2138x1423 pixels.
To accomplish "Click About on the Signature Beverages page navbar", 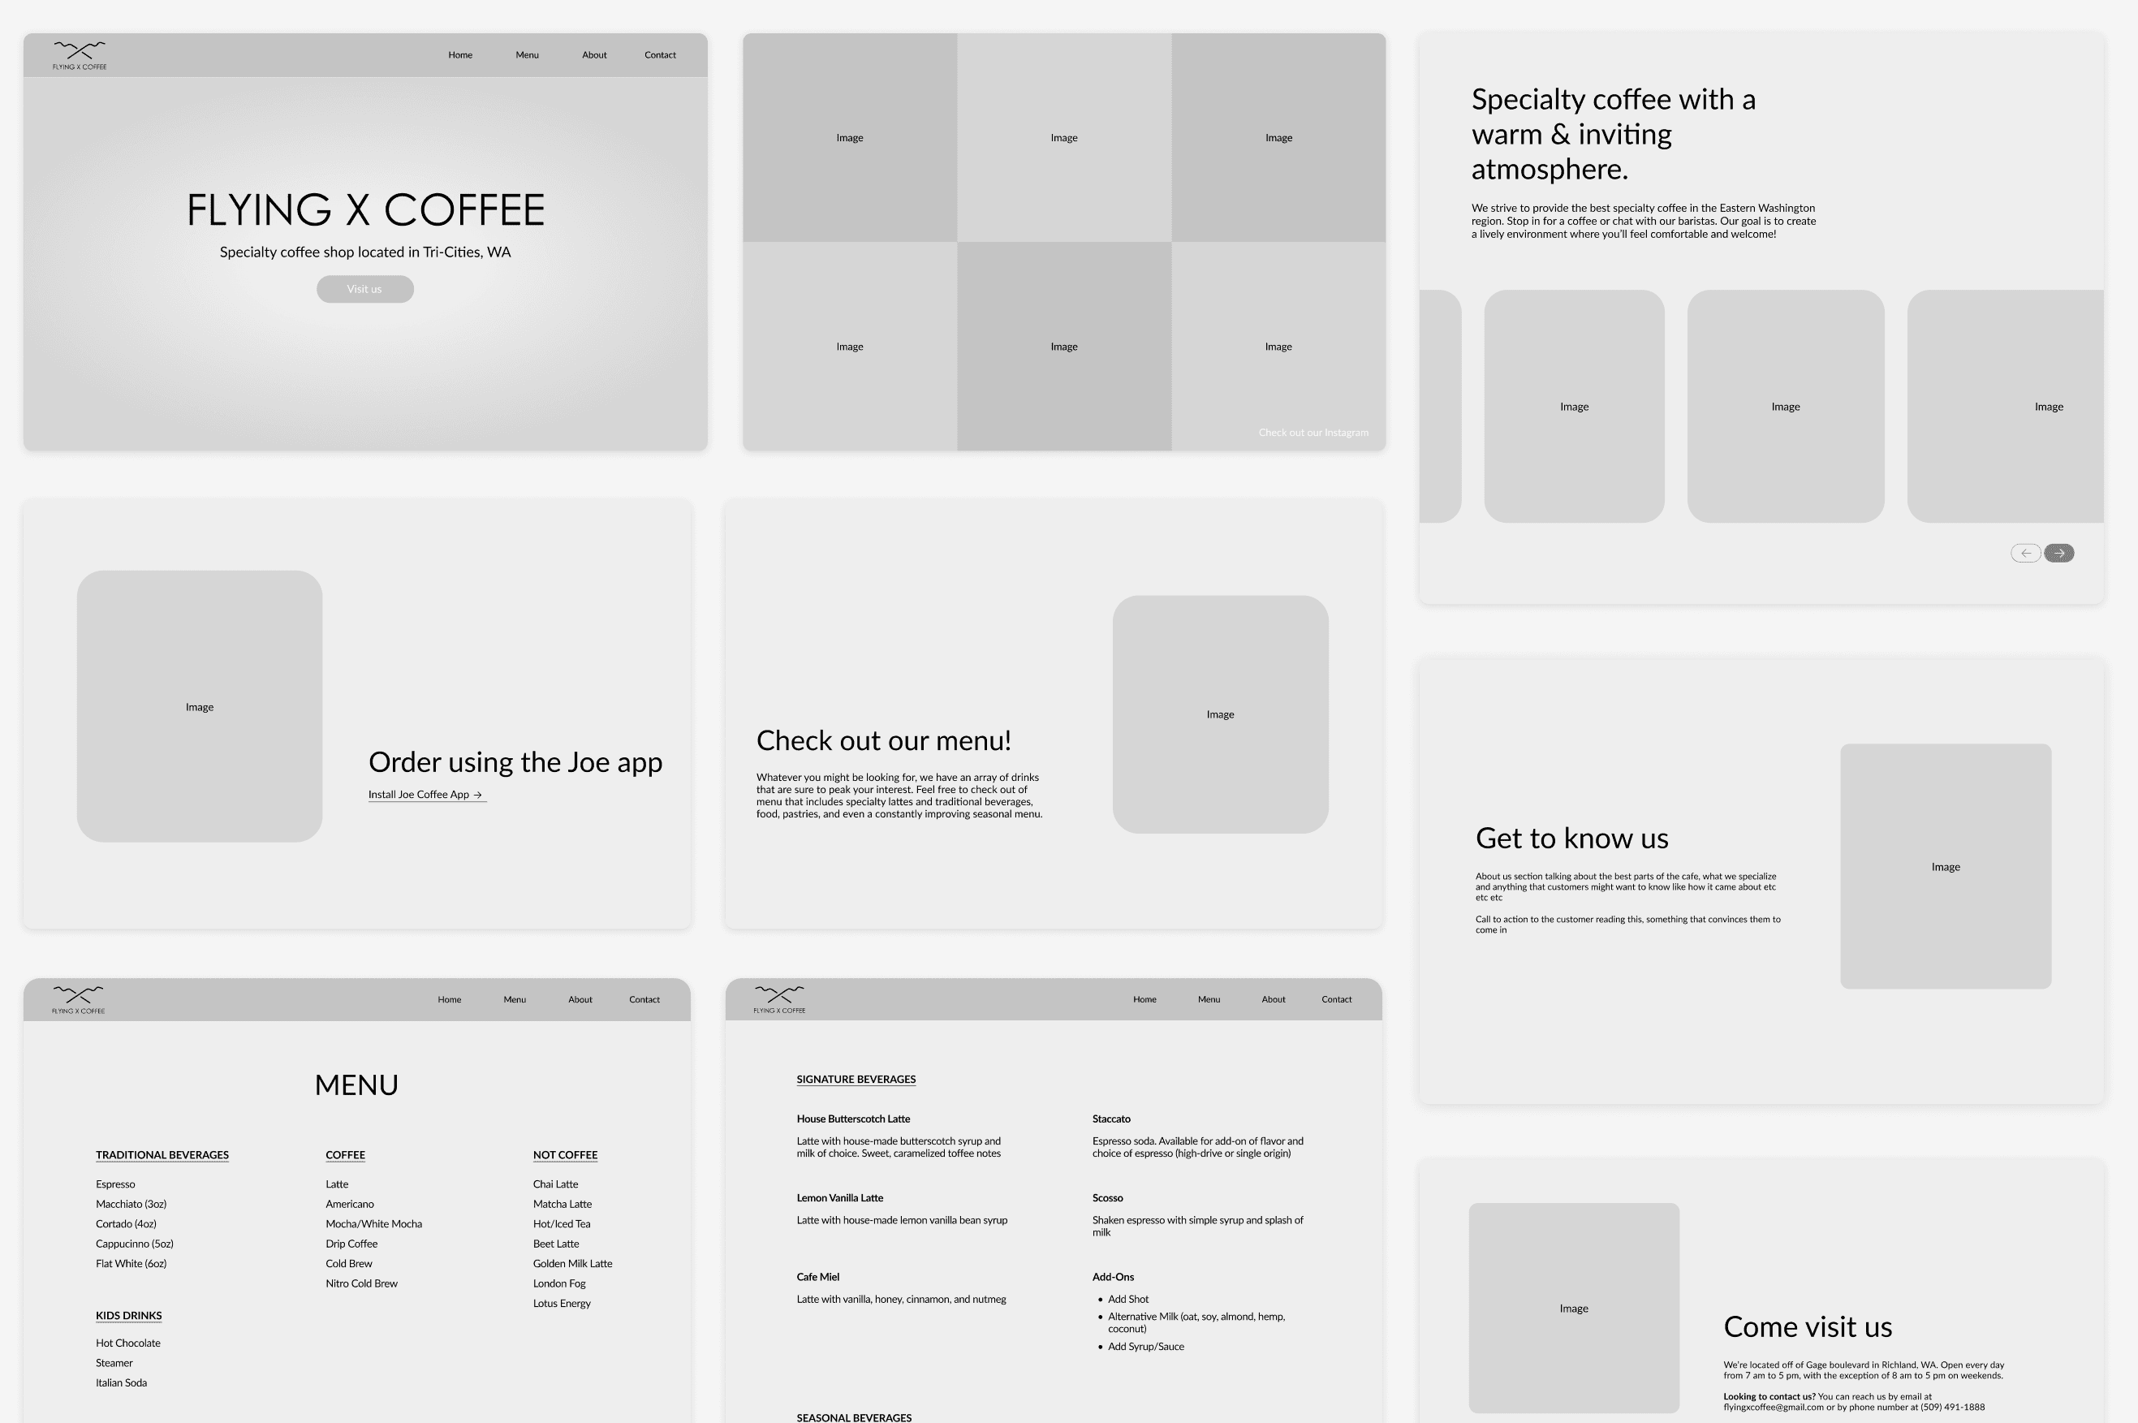I will 1274,1000.
